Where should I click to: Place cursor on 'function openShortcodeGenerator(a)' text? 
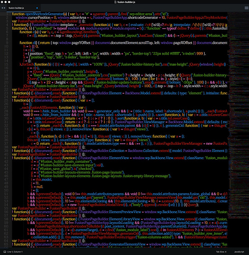39,14
